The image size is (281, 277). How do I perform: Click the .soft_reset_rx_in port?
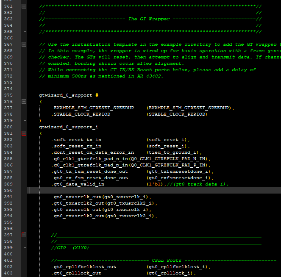click(x=77, y=146)
